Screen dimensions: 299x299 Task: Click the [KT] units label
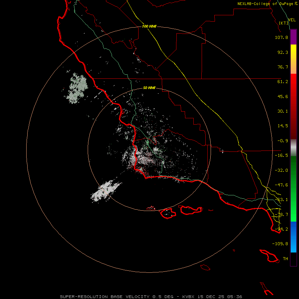pos(284,23)
